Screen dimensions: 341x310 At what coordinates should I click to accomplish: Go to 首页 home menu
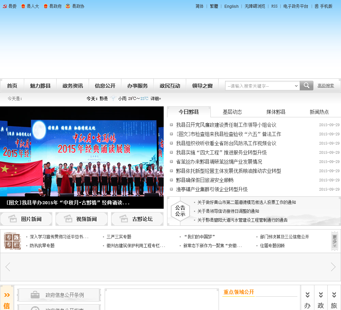pos(12,86)
